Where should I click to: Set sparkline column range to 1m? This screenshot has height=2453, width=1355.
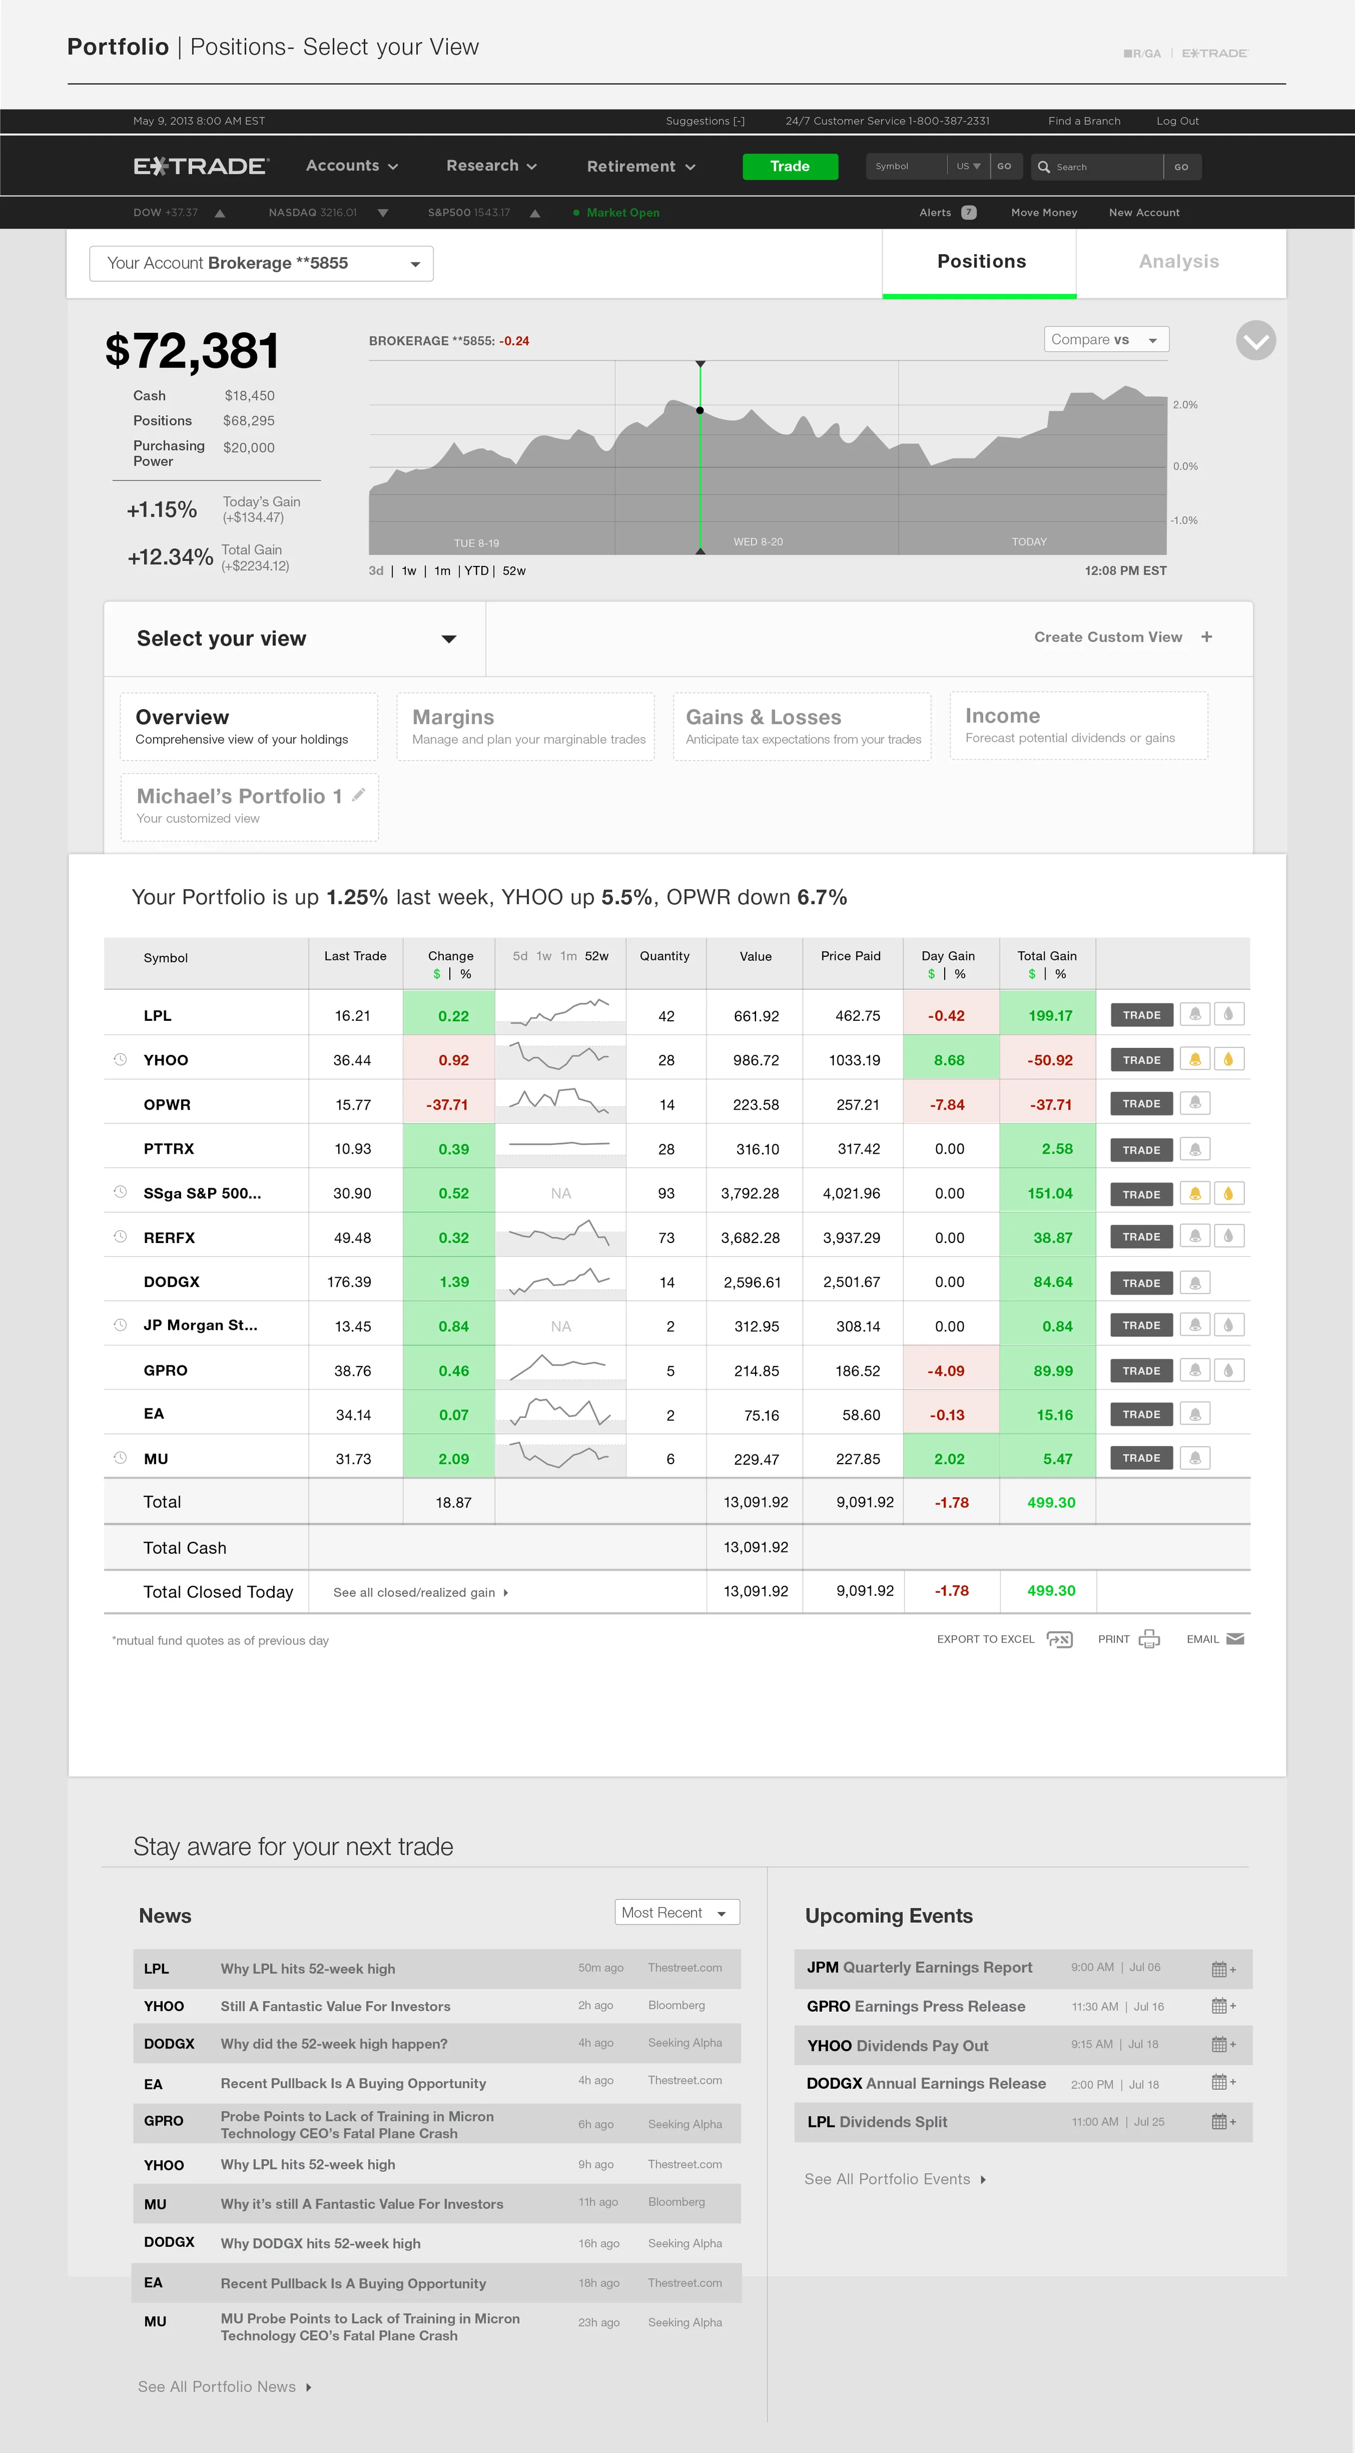(569, 956)
